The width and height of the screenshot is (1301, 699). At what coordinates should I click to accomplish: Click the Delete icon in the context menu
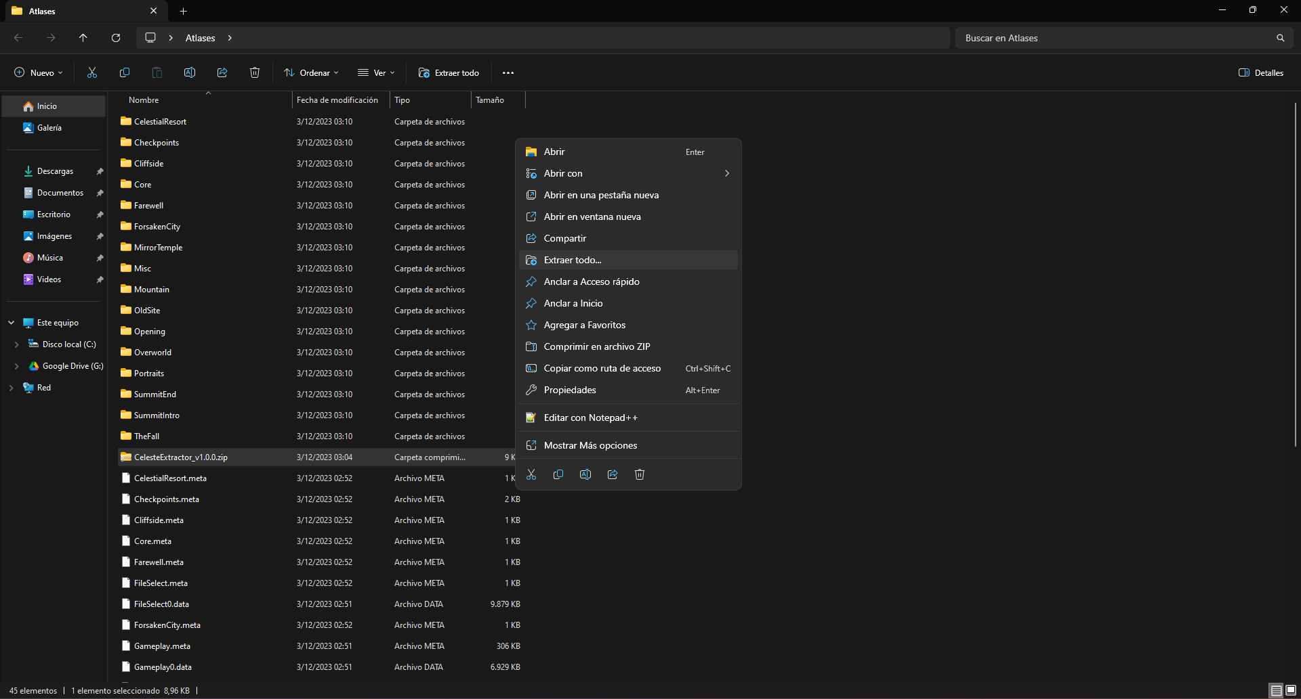tap(640, 474)
